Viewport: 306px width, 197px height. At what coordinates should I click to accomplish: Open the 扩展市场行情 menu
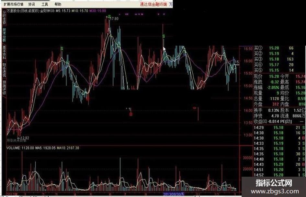click(x=14, y=4)
